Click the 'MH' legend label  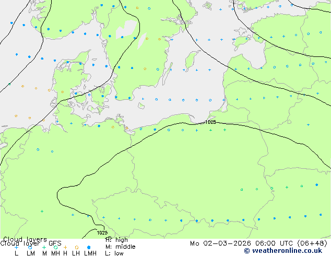pos(55,253)
